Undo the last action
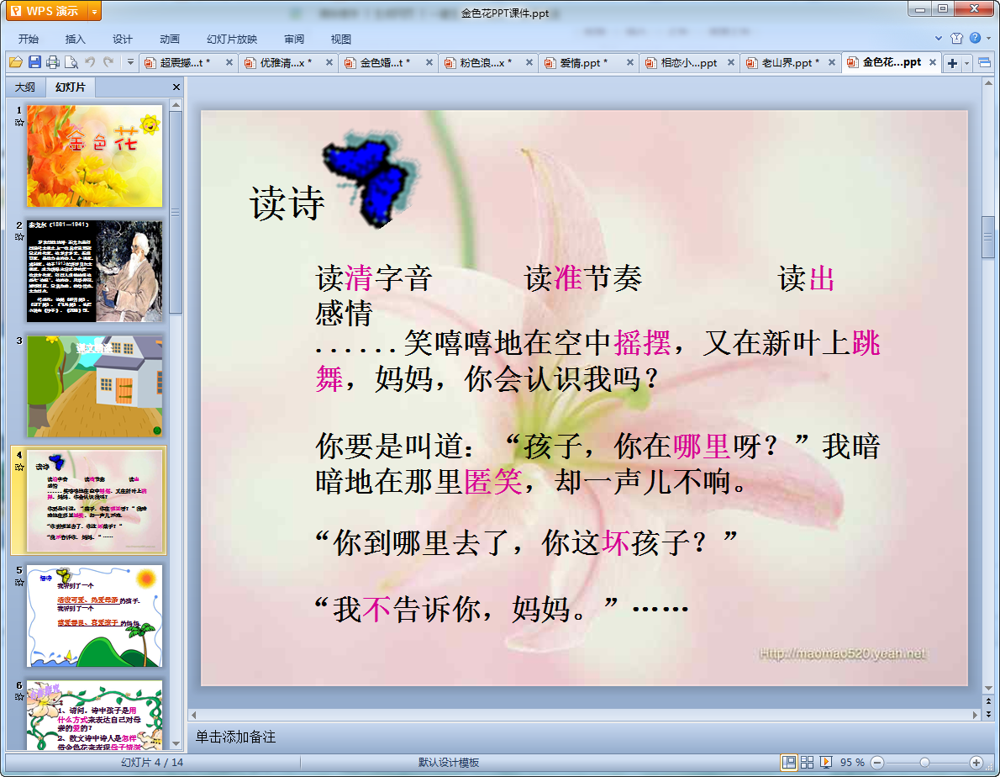The height and width of the screenshot is (777, 1000). 90,62
